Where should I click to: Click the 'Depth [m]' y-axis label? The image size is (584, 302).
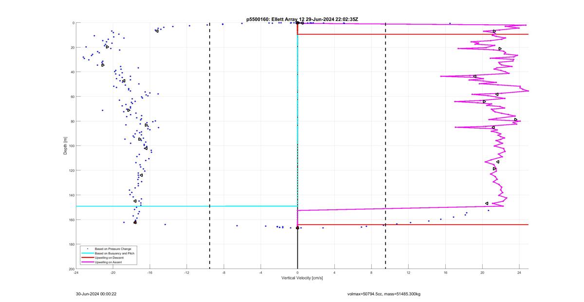(x=65, y=146)
